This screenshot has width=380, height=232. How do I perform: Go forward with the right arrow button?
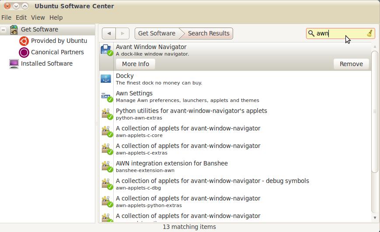coord(122,34)
